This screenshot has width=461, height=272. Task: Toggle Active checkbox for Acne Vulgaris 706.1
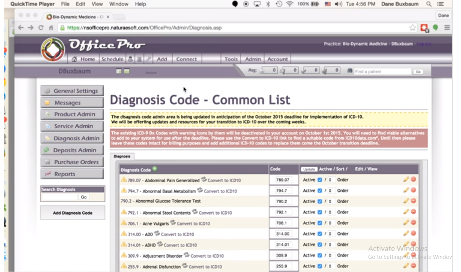[x=320, y=223]
